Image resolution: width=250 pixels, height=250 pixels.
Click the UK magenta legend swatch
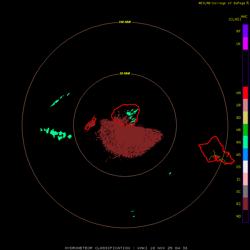[x=245, y=44]
